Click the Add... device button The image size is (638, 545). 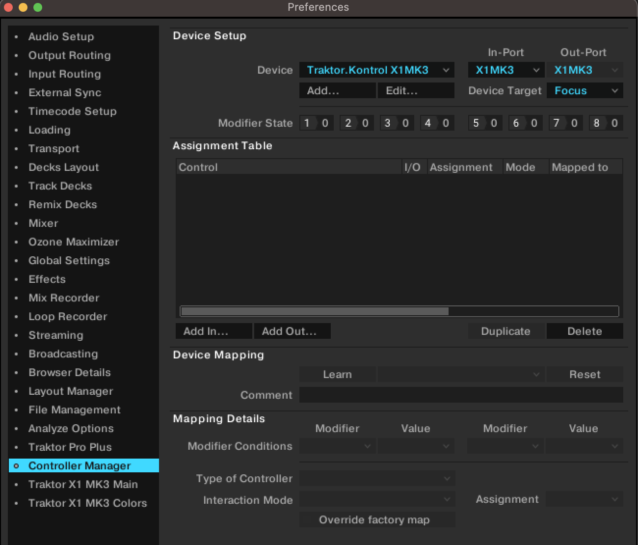click(x=337, y=90)
